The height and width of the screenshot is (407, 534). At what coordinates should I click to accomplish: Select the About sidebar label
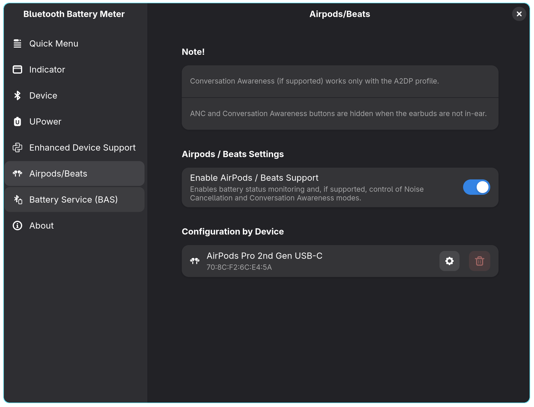click(42, 226)
